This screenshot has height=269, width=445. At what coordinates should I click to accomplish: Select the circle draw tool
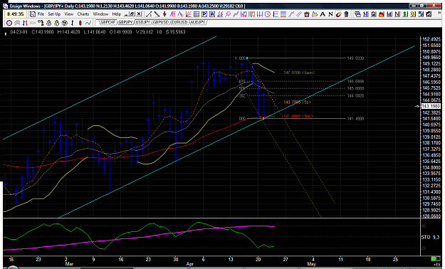267,14
